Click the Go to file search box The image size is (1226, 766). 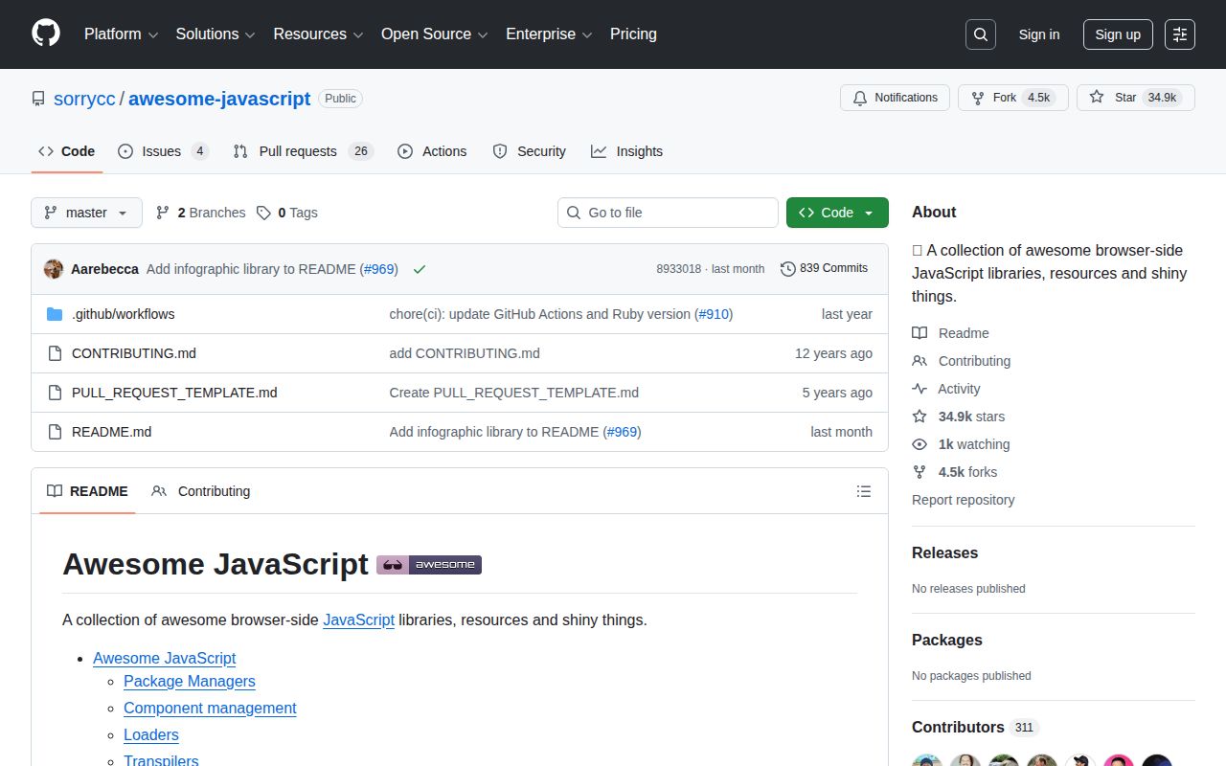668,213
